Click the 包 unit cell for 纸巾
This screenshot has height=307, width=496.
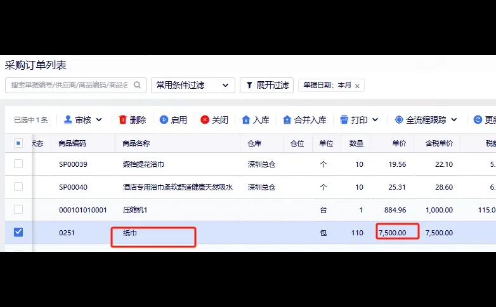click(x=323, y=233)
